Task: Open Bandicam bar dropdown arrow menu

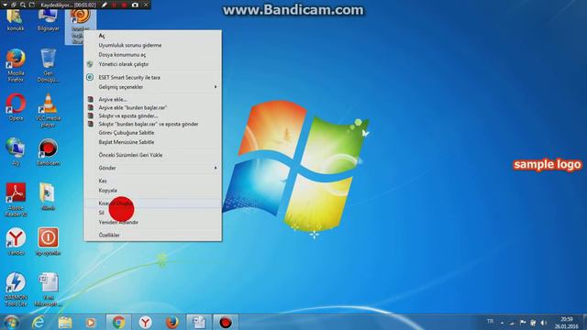Action: 5,5
